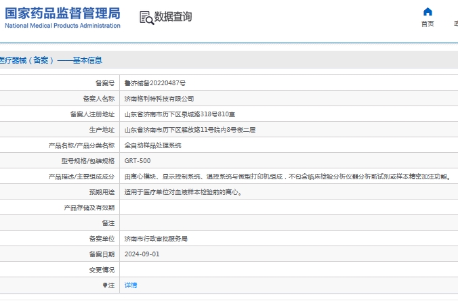458x303 pixels.
Task: Open the 详情 link in 注 row
Action: click(x=131, y=285)
